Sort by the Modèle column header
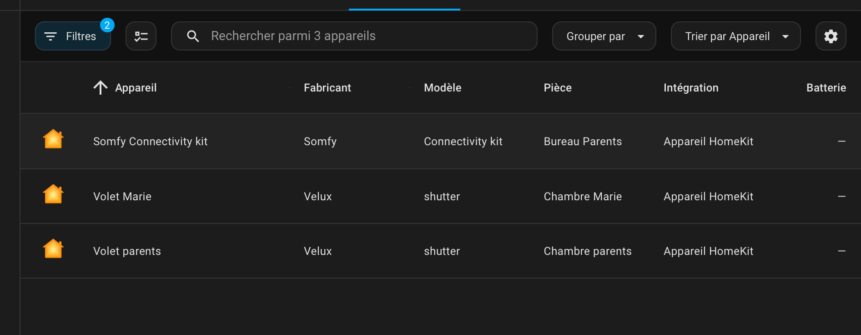Screen dimensions: 861x335 coord(442,88)
